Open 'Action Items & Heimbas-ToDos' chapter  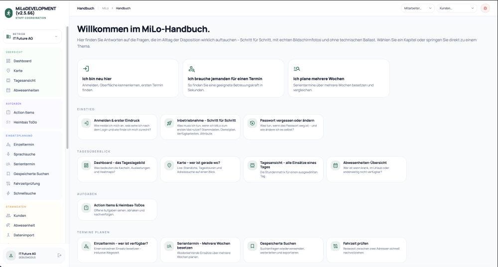coord(117,210)
